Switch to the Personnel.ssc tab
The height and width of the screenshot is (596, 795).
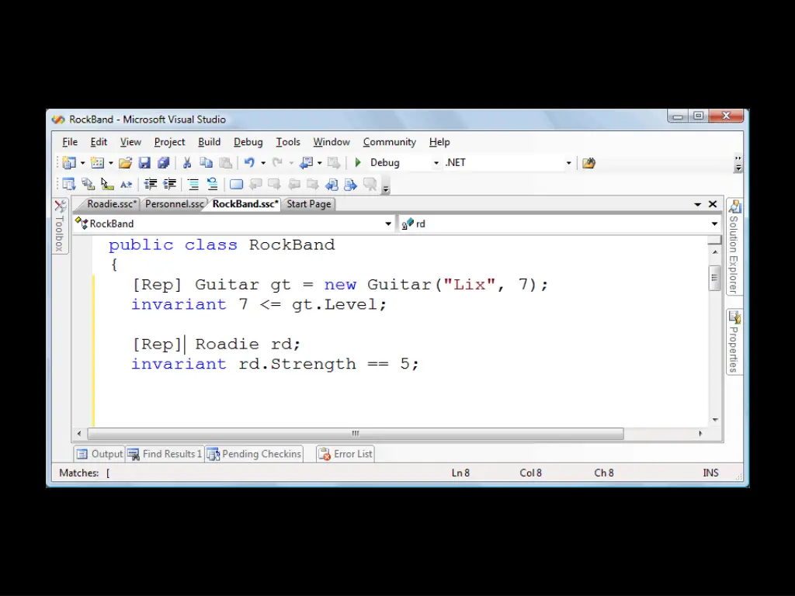pyautogui.click(x=174, y=204)
